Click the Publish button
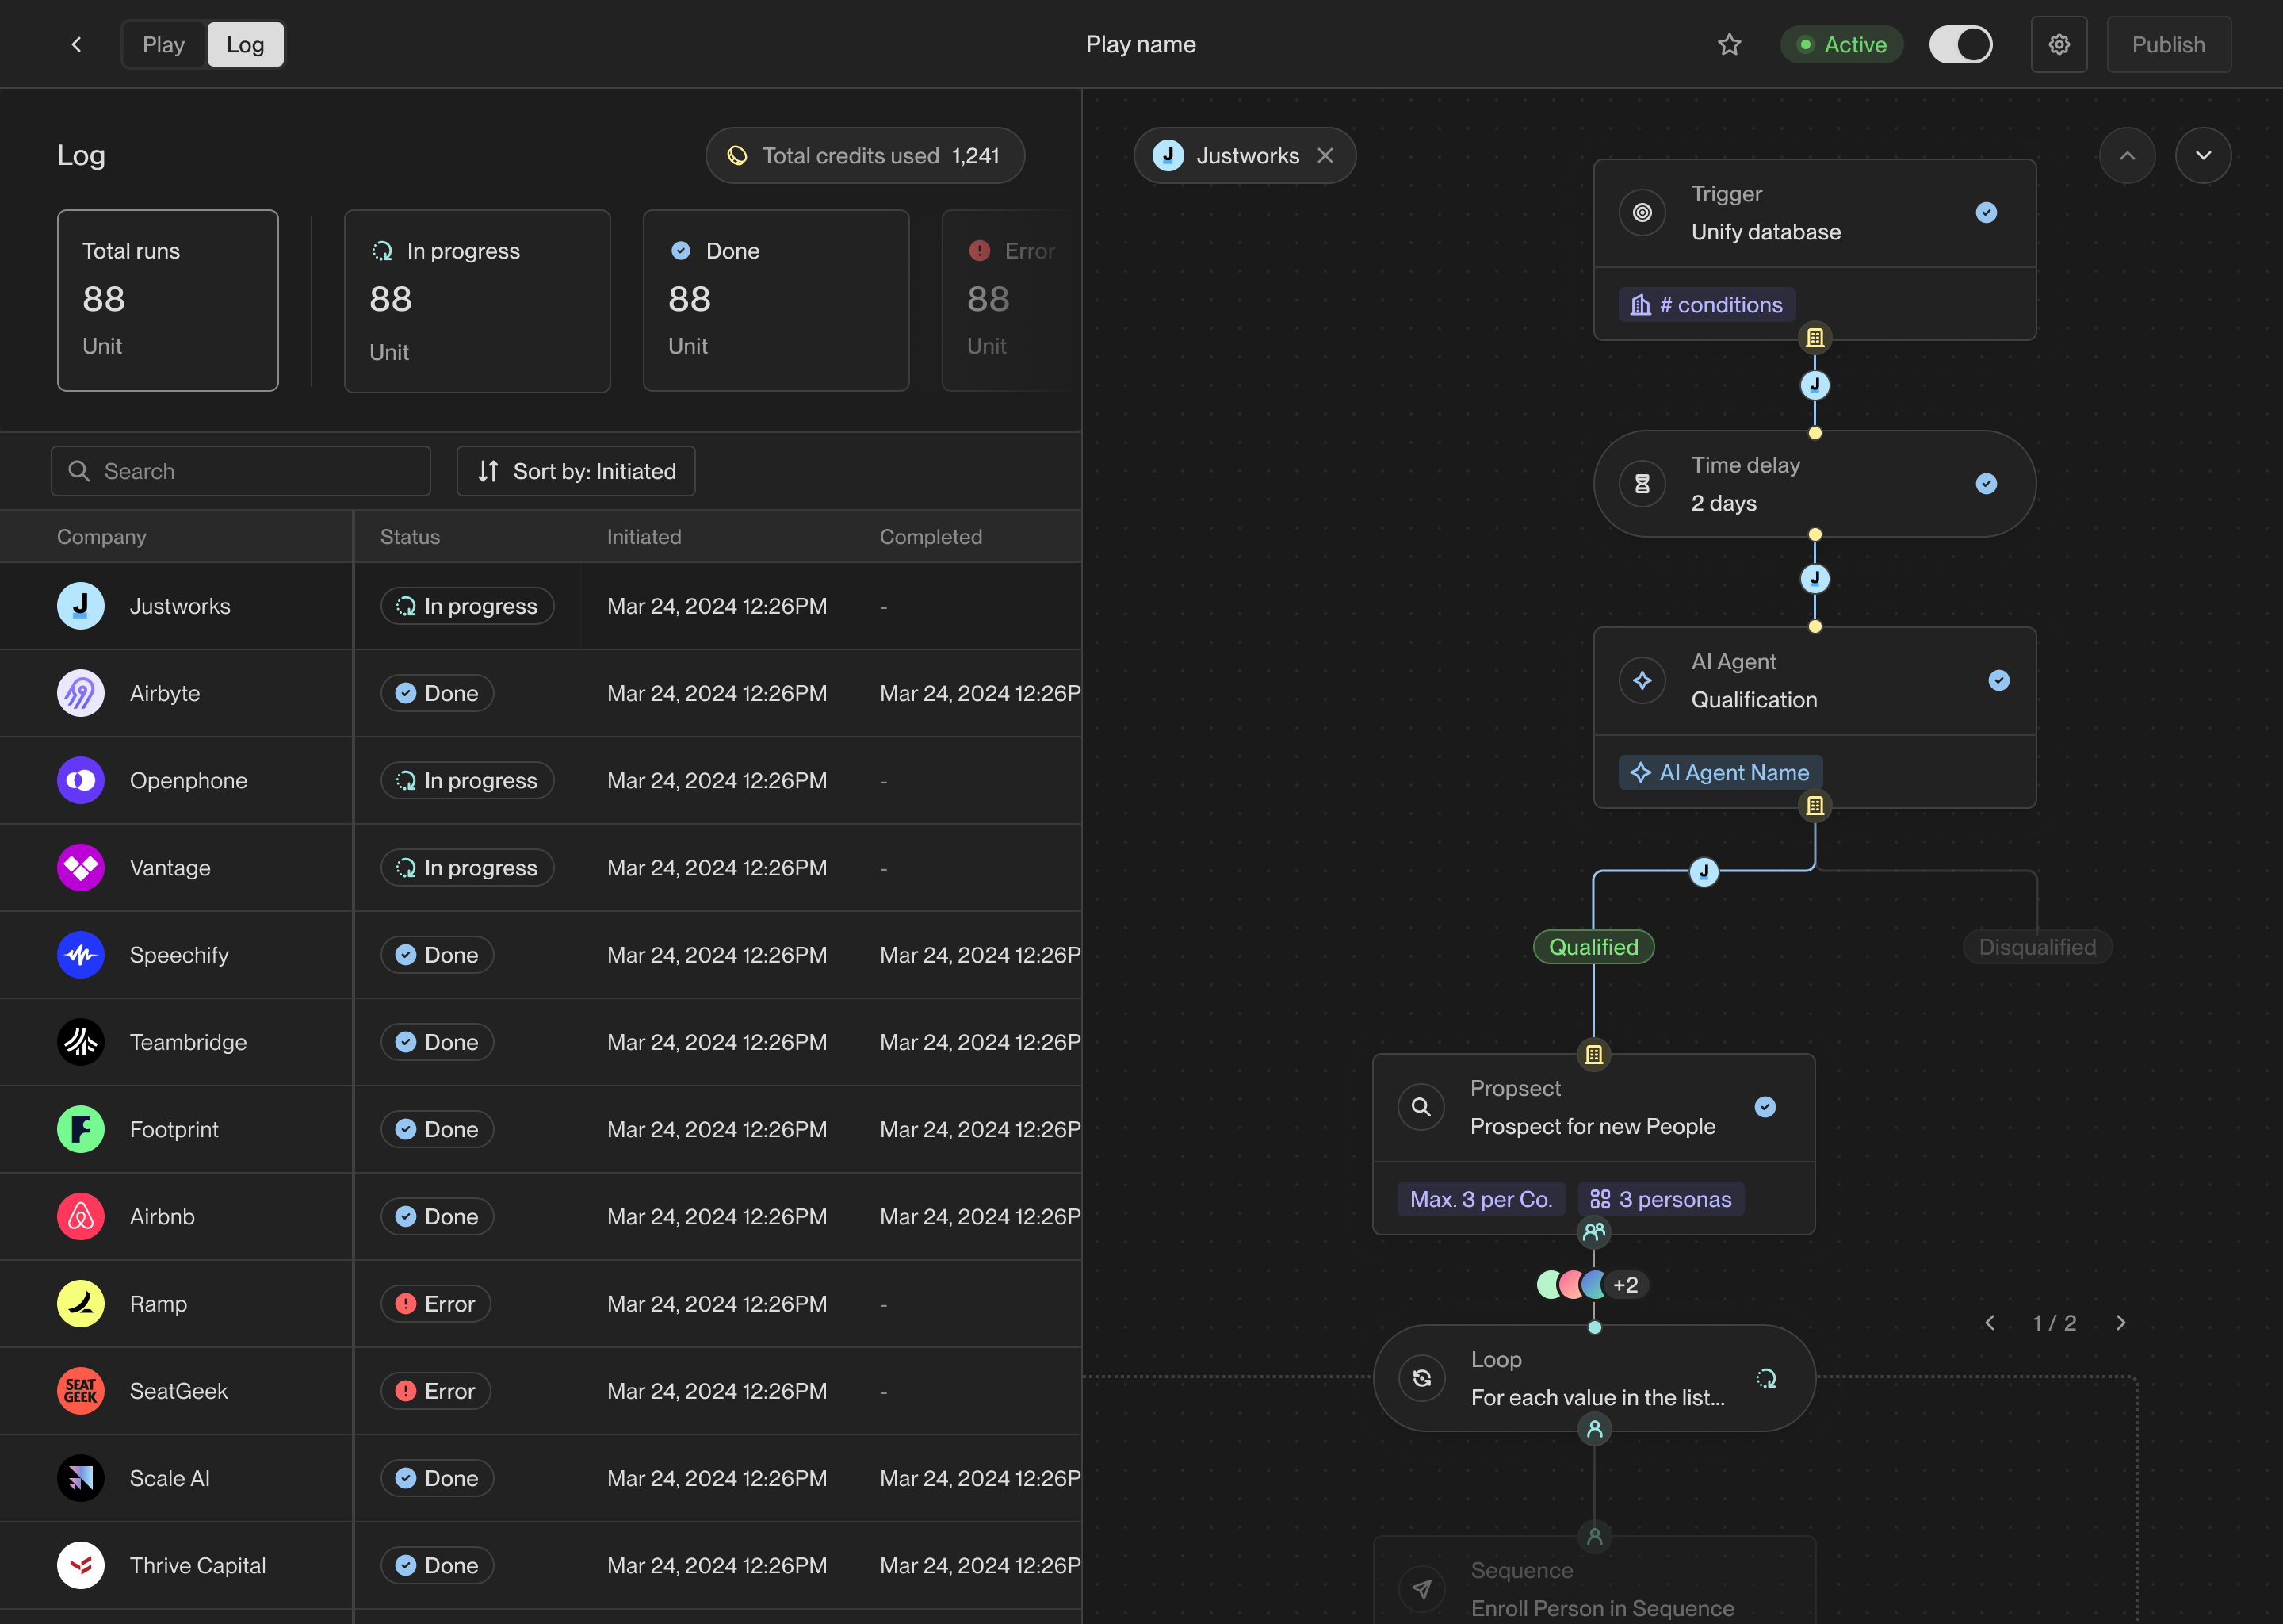2283x1624 pixels. pos(2168,45)
